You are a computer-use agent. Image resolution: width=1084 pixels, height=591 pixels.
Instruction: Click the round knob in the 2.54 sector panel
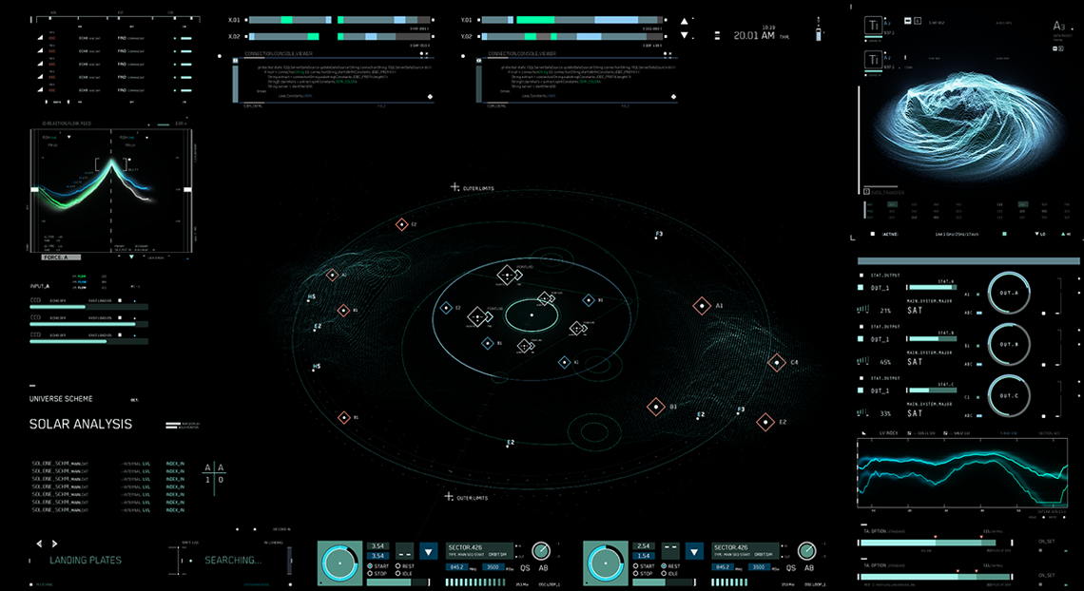point(806,550)
